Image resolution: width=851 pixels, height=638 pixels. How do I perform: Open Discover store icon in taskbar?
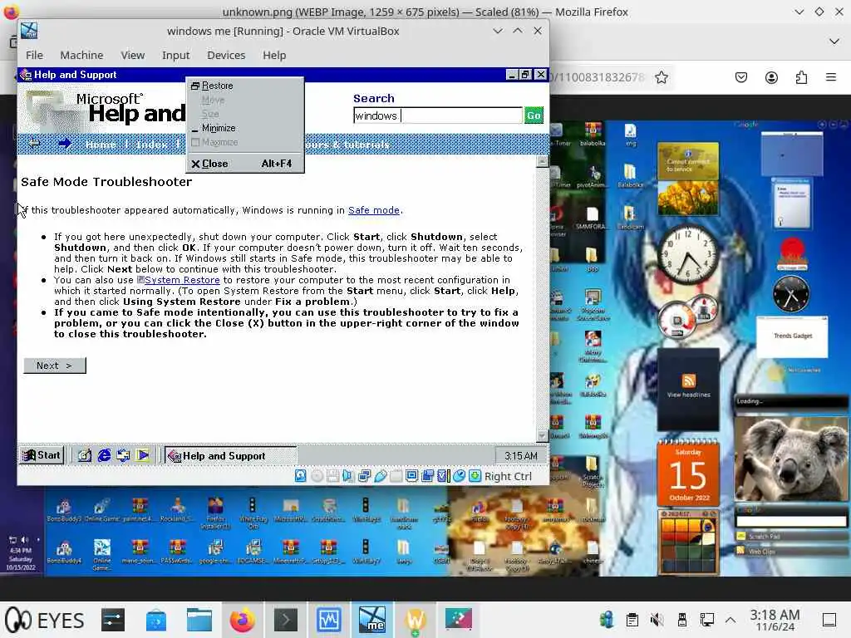point(155,620)
